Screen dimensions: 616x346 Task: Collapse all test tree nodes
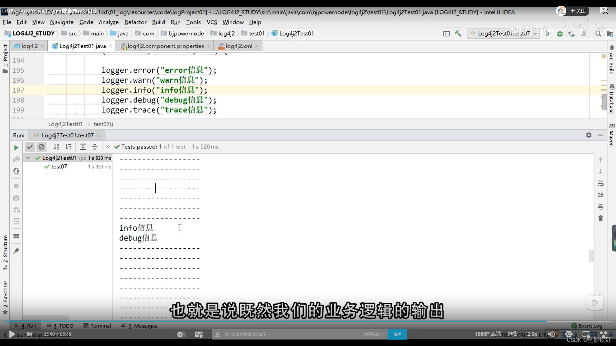point(95,147)
